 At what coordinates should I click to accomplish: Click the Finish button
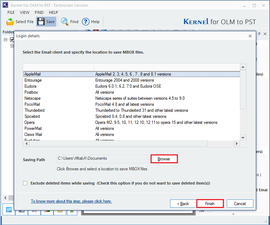pos(210,204)
